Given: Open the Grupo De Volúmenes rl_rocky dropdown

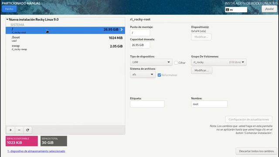Looking at the screenshot, I should coord(219,62).
